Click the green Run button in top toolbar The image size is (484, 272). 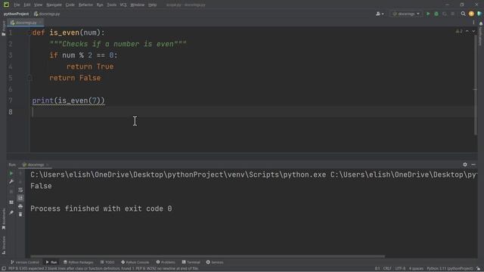coord(428,14)
